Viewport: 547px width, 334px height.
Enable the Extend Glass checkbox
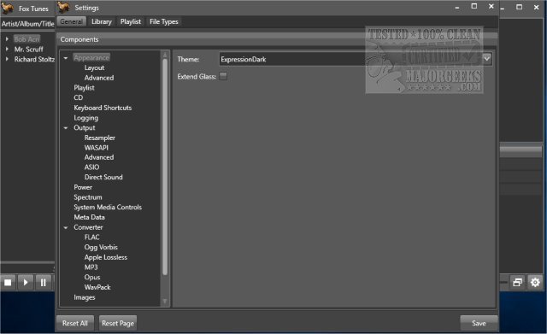pyautogui.click(x=223, y=76)
